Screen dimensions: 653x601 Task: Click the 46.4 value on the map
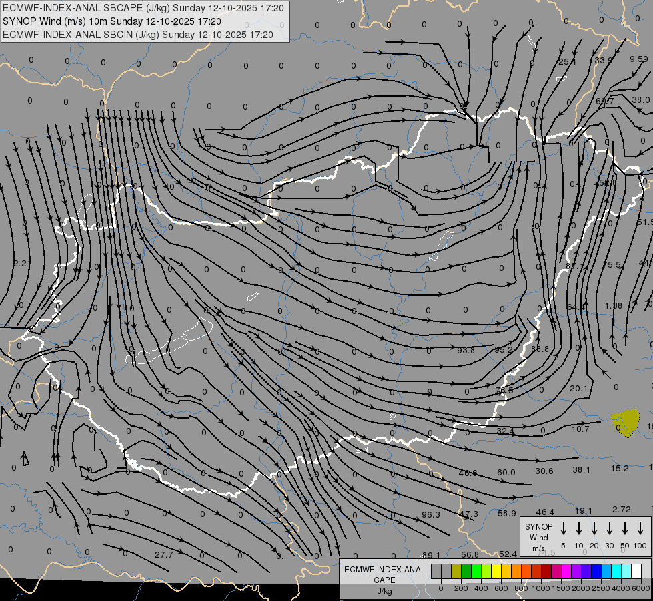tap(545, 512)
